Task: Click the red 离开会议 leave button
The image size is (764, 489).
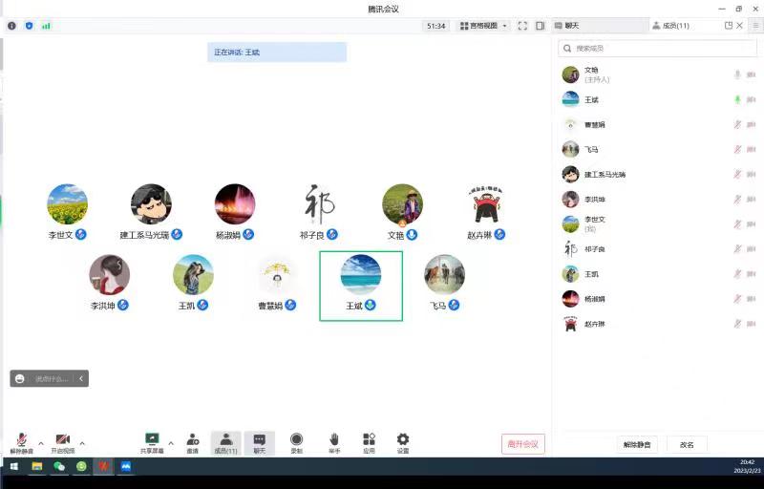Action: click(x=522, y=444)
